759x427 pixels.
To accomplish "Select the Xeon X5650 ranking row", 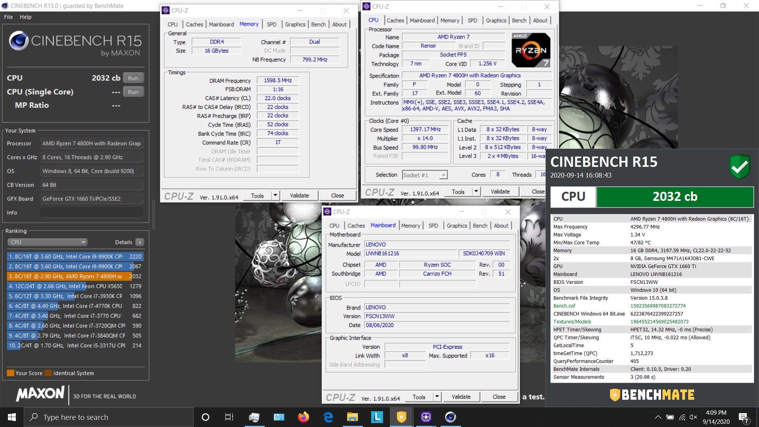I will click(x=75, y=286).
